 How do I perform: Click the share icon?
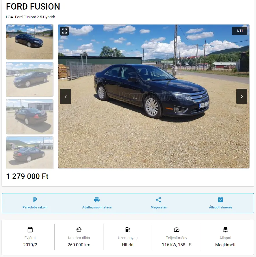tap(159, 200)
